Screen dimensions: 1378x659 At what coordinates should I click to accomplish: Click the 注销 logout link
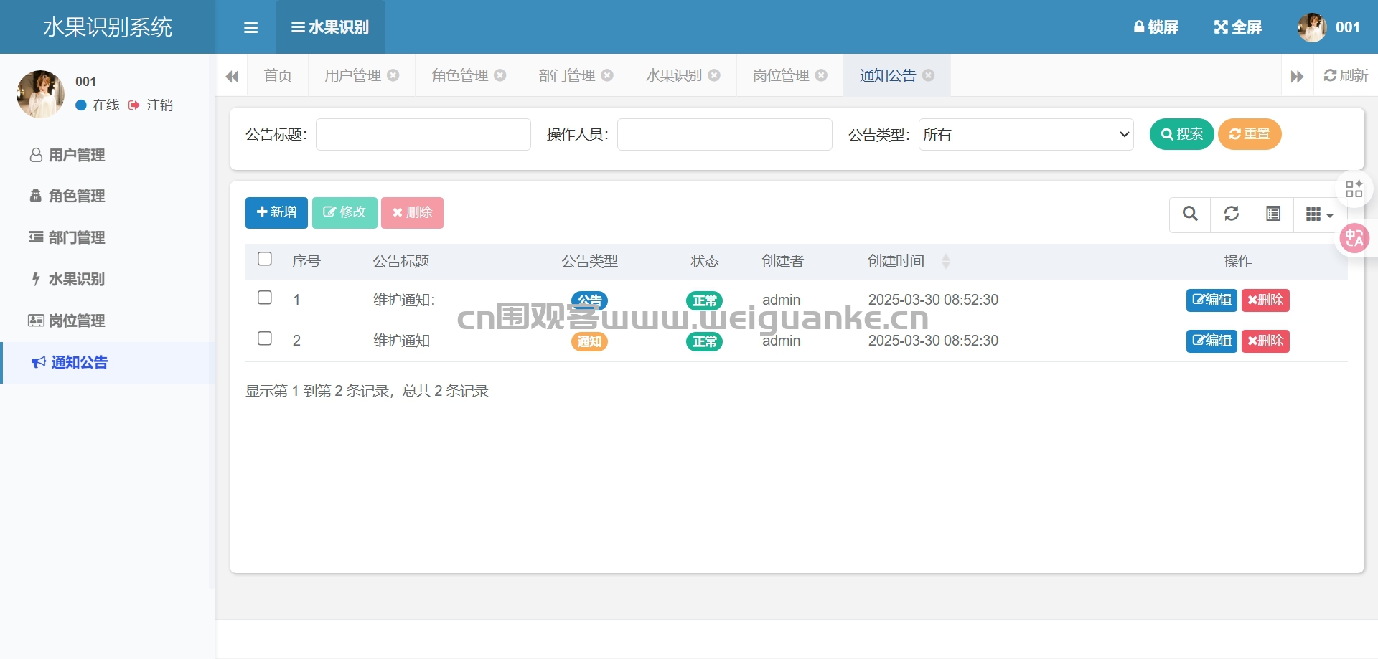(151, 105)
